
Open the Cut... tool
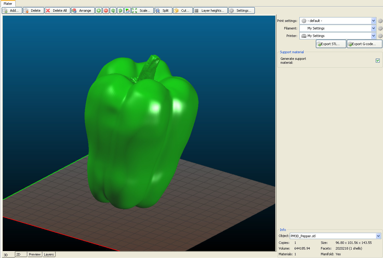coord(183,11)
